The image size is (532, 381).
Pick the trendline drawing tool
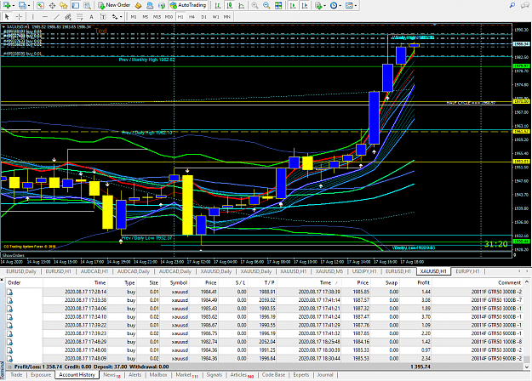click(57, 17)
